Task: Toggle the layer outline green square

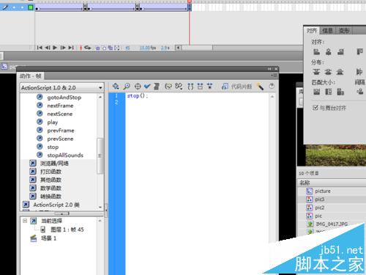Action: [x=31, y=7]
